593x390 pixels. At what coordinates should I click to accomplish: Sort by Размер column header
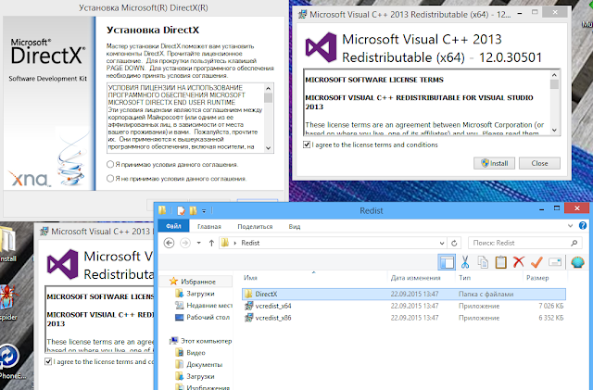(x=537, y=278)
